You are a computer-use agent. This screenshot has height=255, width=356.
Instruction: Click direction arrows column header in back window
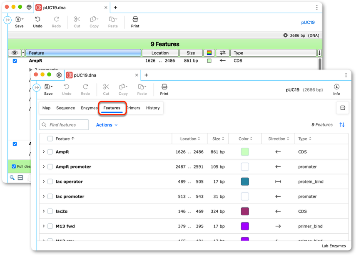pos(222,53)
